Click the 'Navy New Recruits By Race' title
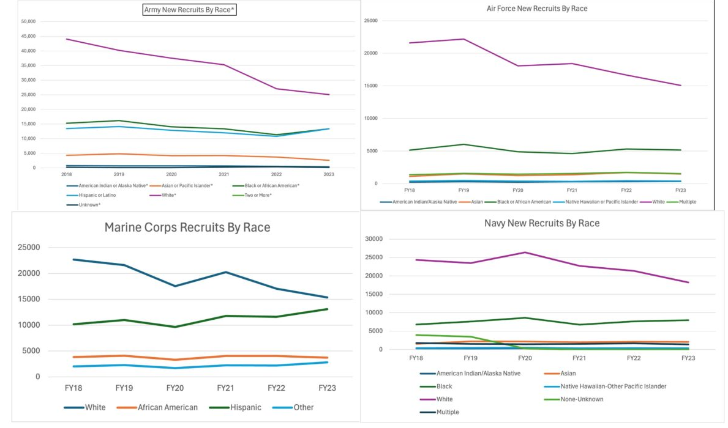 [x=542, y=223]
